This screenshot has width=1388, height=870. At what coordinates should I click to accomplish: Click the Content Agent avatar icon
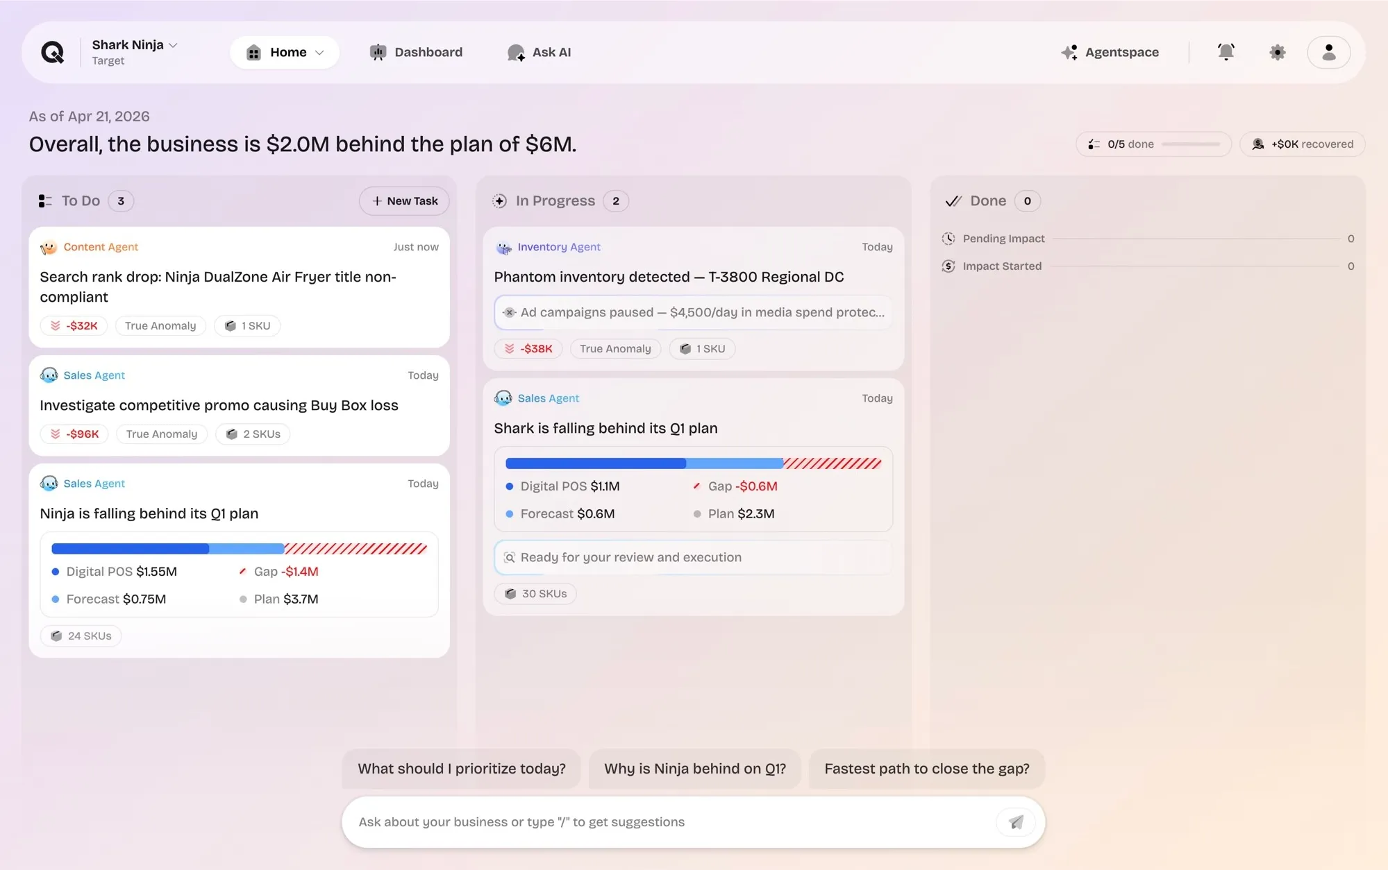(49, 247)
